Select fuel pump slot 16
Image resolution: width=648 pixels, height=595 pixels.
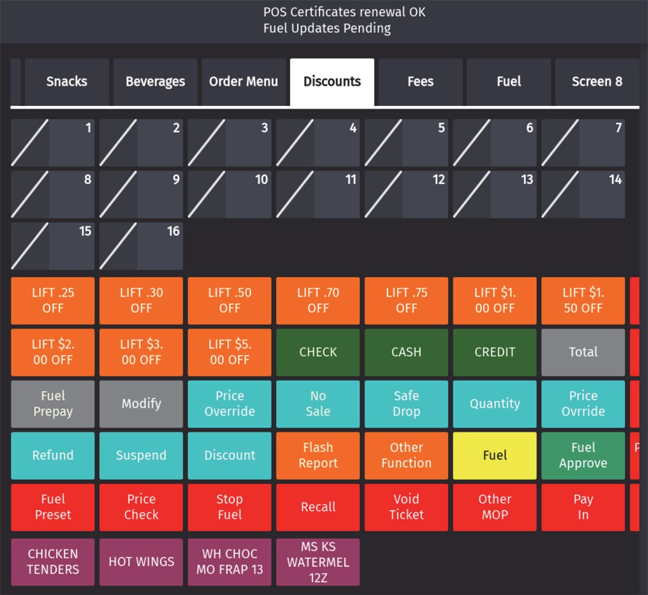pos(141,246)
